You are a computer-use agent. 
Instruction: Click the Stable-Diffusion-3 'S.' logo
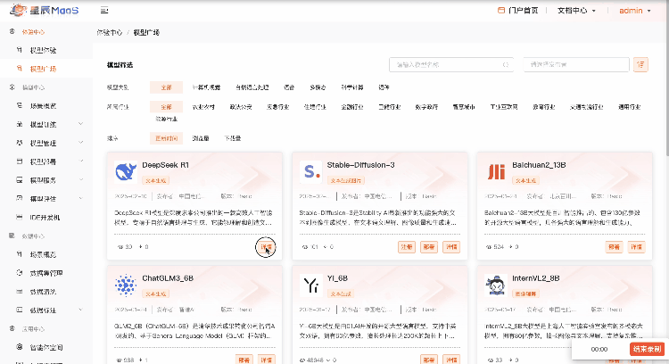coord(310,172)
